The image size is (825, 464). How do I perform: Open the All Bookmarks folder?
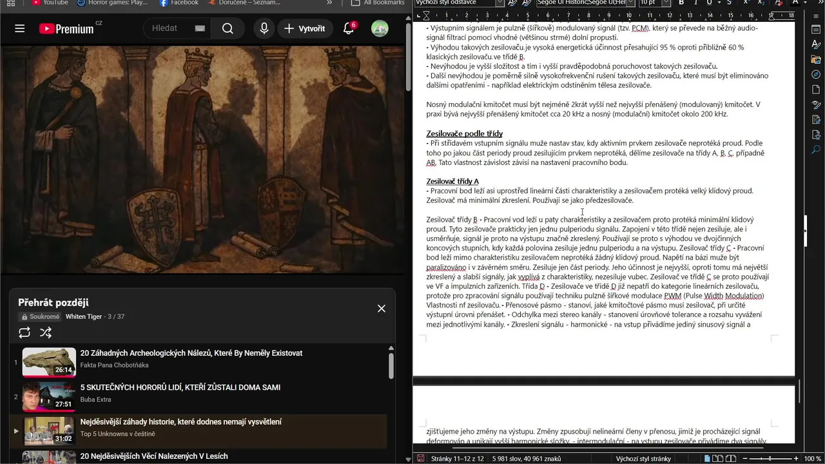(378, 3)
